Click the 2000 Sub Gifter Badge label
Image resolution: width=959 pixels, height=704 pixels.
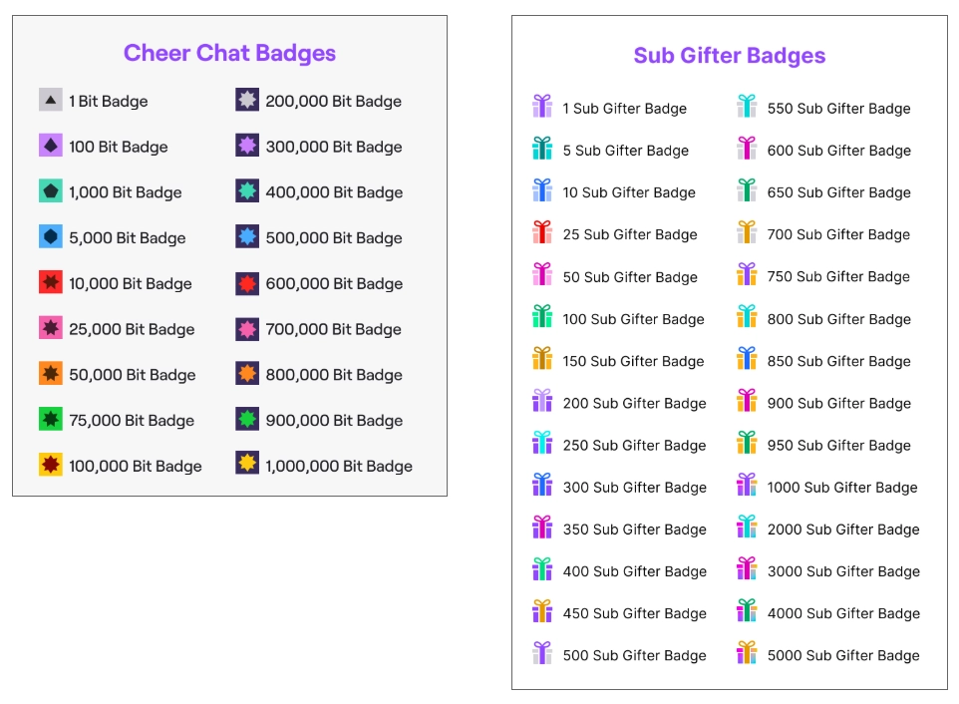pos(842,529)
